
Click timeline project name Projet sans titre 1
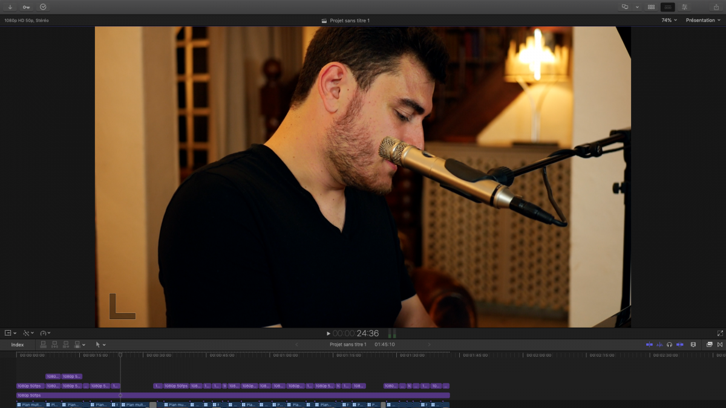(348, 345)
